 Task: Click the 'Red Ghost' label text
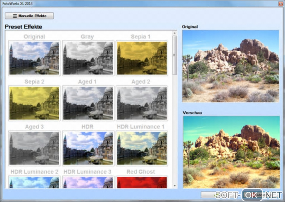(141, 172)
